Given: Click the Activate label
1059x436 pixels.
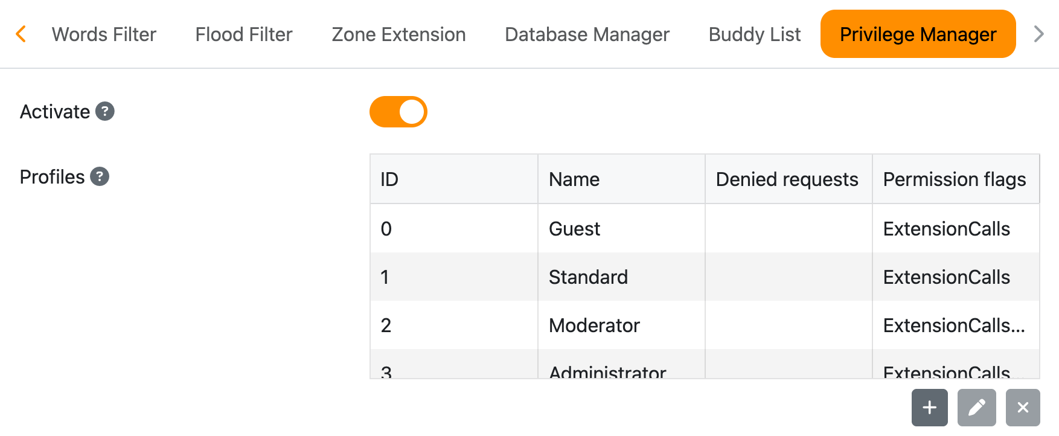Looking at the screenshot, I should tap(55, 112).
